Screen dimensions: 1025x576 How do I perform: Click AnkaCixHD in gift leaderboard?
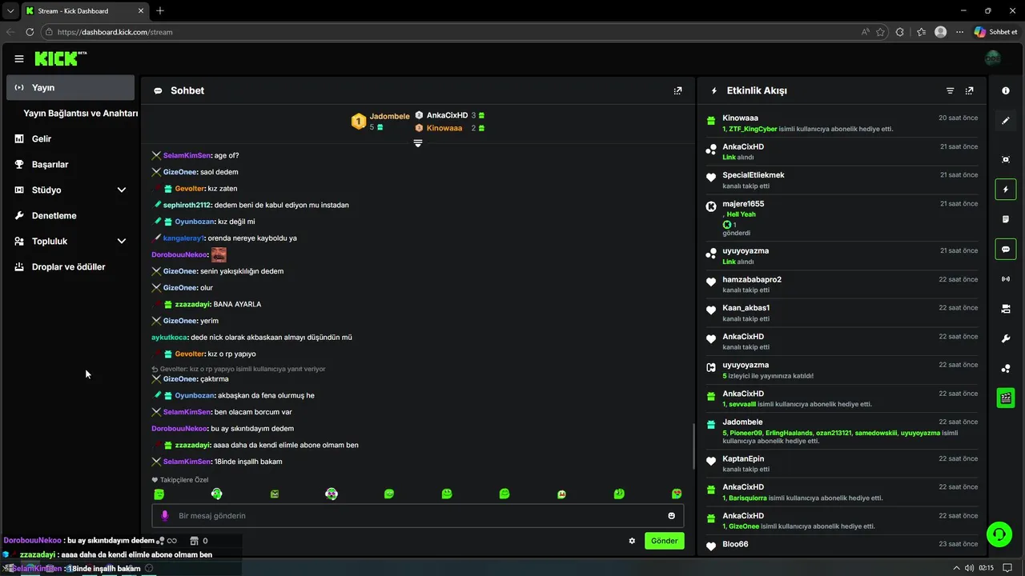447,115
